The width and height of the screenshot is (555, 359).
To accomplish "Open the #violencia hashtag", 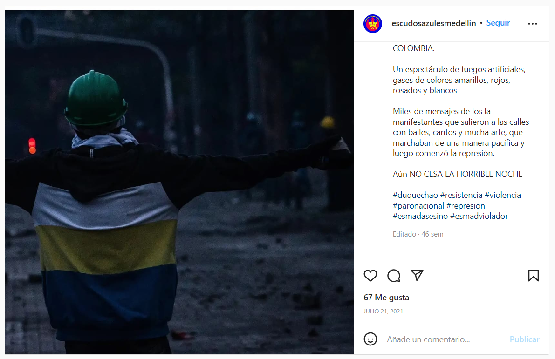I will 503,195.
